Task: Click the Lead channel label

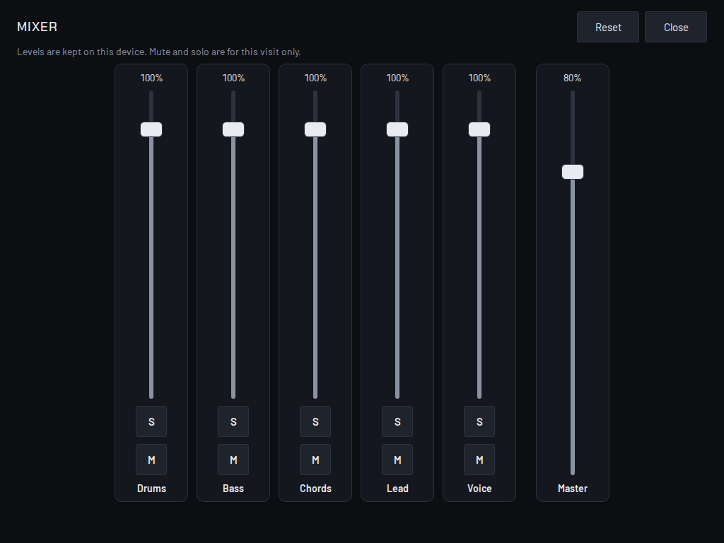Action: click(397, 489)
